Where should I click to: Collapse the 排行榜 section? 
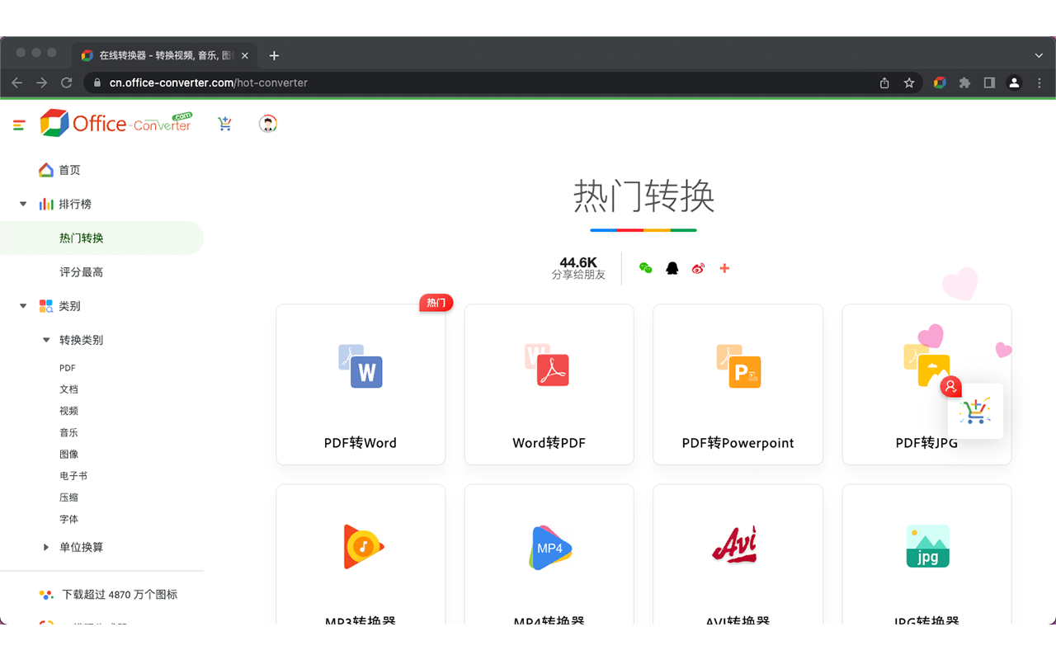click(22, 204)
